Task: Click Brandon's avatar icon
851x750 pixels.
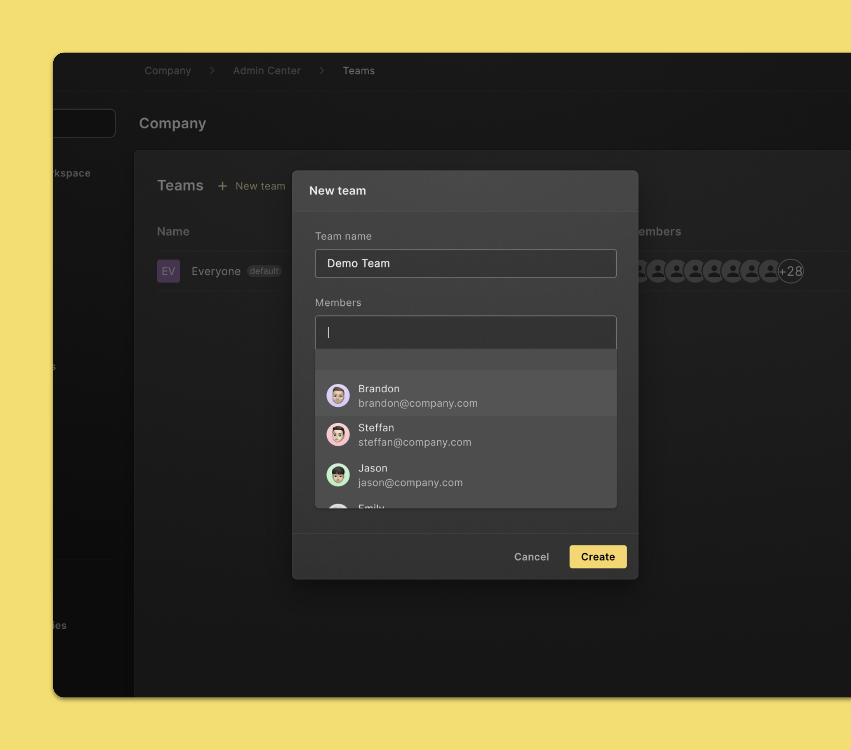Action: tap(338, 395)
